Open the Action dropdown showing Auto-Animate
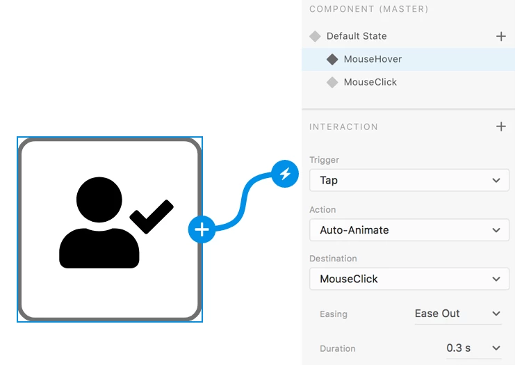Image resolution: width=515 pixels, height=365 pixels. click(x=409, y=230)
